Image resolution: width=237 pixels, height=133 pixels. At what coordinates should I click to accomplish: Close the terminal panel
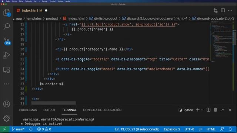230,110
